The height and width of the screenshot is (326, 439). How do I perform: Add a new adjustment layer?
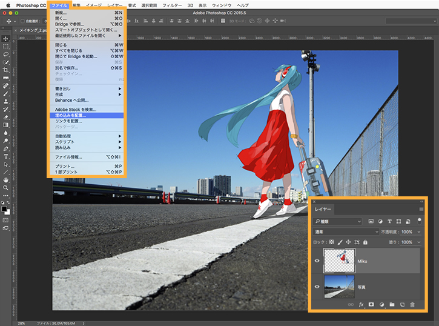pyautogui.click(x=381, y=305)
